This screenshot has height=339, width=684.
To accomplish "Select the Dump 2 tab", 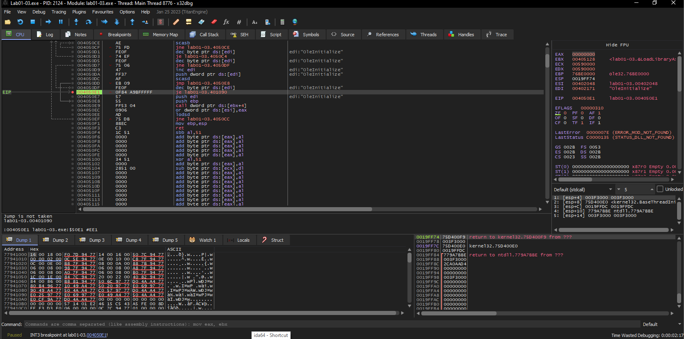I will pos(56,240).
